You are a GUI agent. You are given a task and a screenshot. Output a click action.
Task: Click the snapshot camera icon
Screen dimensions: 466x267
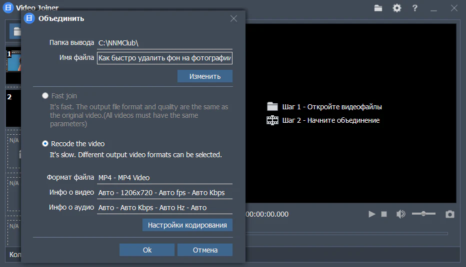coord(450,214)
